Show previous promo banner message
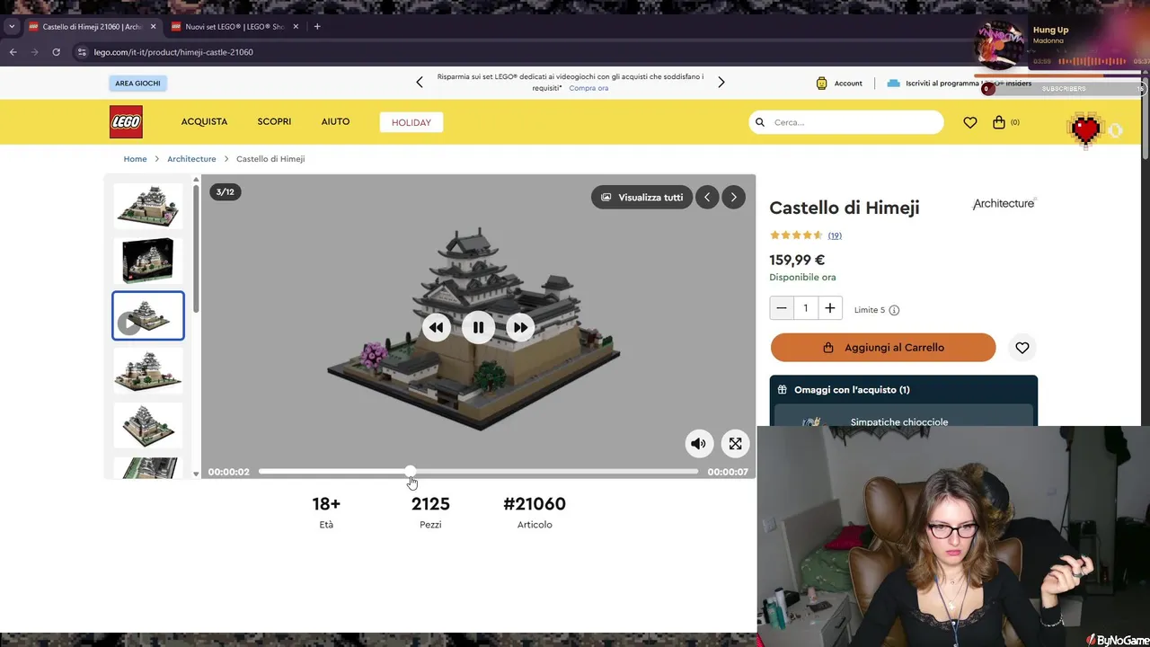This screenshot has width=1150, height=647. [x=419, y=82]
